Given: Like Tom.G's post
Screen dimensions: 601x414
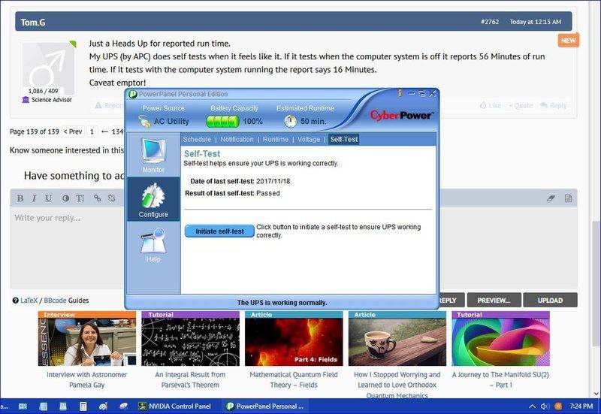Looking at the screenshot, I should pyautogui.click(x=491, y=105).
